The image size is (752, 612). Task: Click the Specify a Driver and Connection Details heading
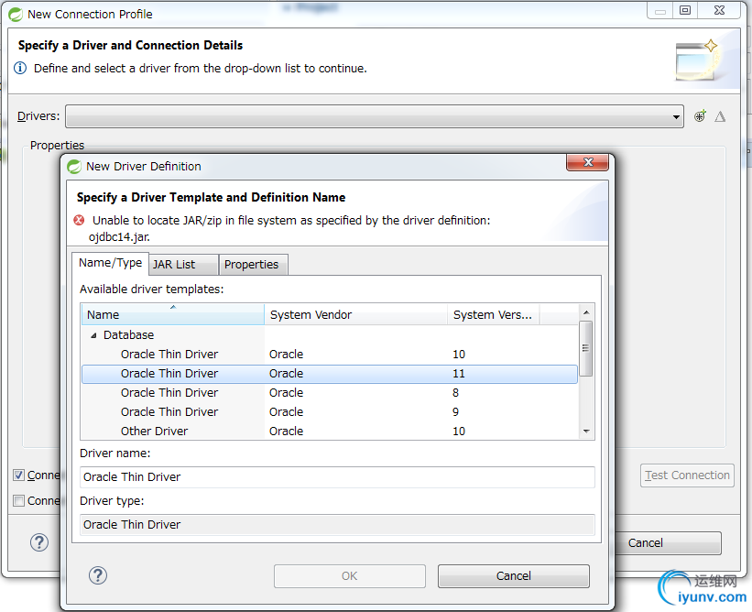130,45
